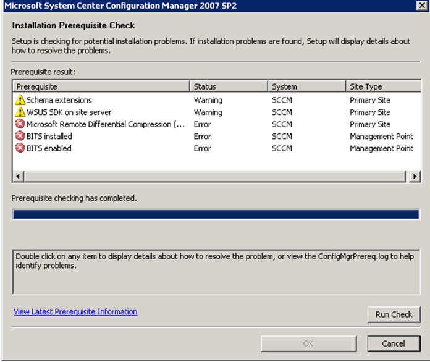The height and width of the screenshot is (362, 430).
Task: Sort by the System column header
Action: tap(306, 86)
